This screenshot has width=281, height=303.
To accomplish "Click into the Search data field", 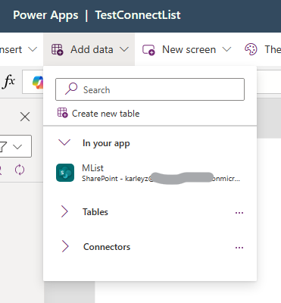I will tap(150, 89).
